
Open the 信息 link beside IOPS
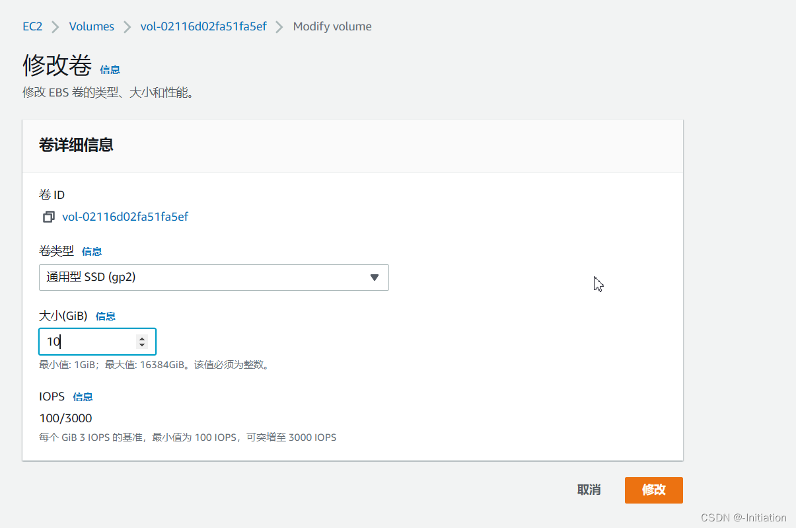83,396
